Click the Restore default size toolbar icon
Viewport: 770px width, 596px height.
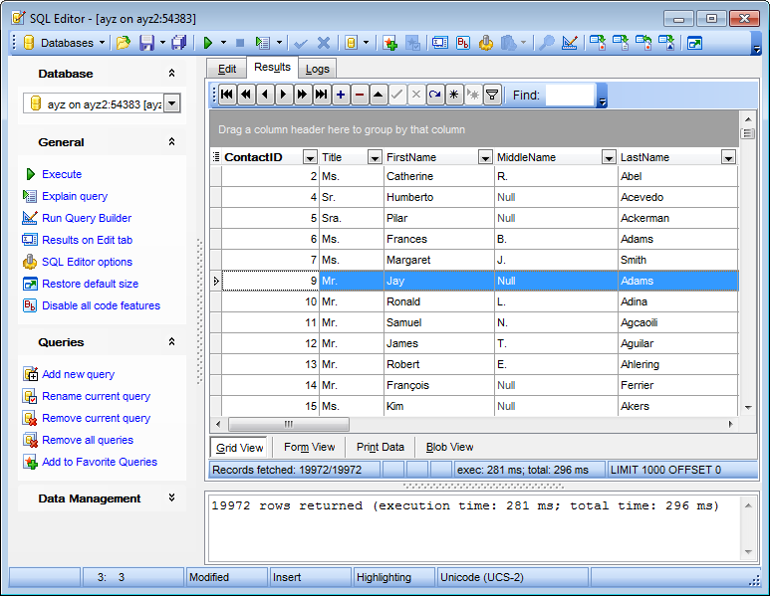click(x=694, y=43)
